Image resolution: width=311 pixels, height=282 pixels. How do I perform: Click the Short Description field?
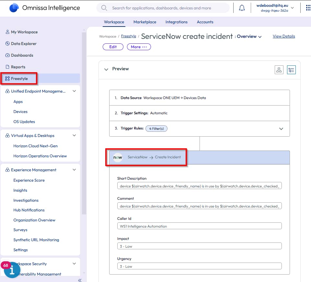pyautogui.click(x=199, y=186)
